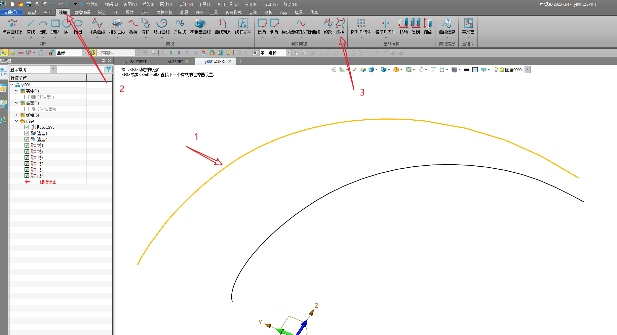This screenshot has height=335, width=617.
Task: Click the 2D剖面曲线 tool
Action: pos(200,27)
